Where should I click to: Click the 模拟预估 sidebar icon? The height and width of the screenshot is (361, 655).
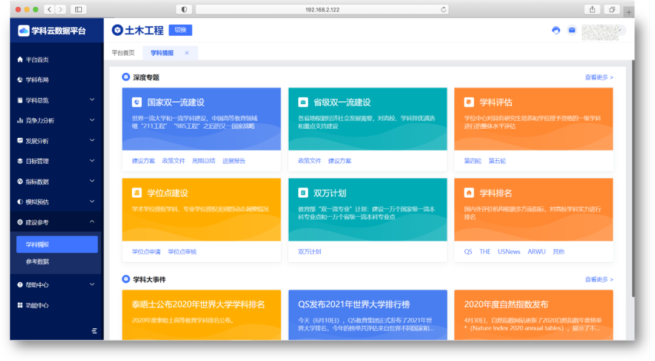21,202
